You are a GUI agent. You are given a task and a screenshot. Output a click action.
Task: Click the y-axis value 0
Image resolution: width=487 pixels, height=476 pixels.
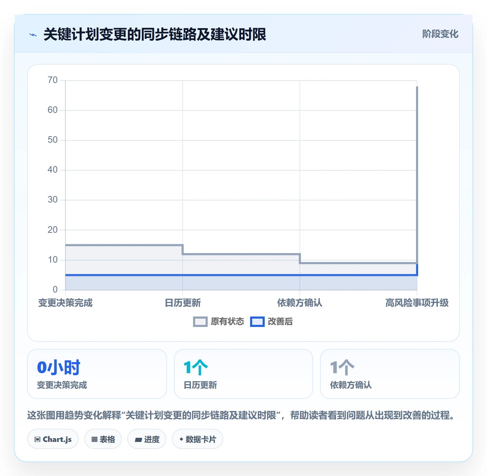(x=55, y=290)
